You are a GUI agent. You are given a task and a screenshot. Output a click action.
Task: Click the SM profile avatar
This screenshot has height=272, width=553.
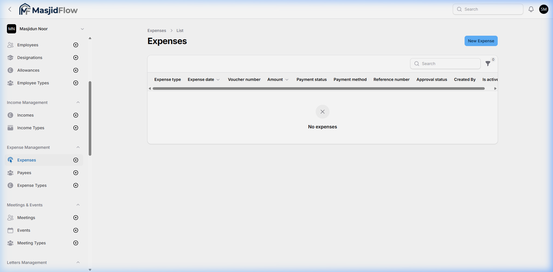click(x=544, y=9)
